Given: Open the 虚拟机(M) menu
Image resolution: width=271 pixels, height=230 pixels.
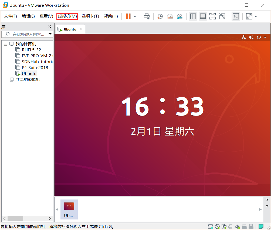Looking at the screenshot, I should tap(67, 16).
